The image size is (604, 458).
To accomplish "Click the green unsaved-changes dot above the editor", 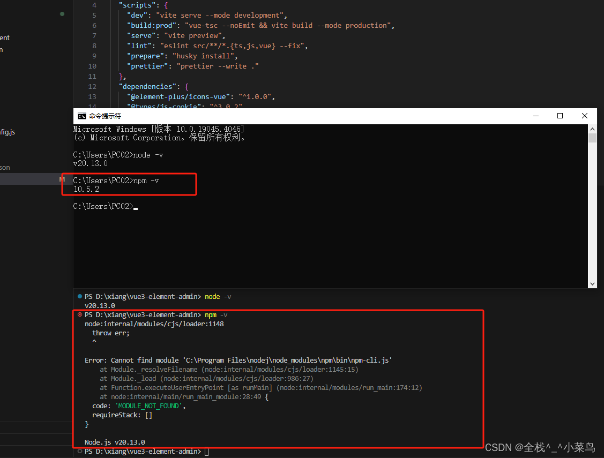I will (62, 14).
